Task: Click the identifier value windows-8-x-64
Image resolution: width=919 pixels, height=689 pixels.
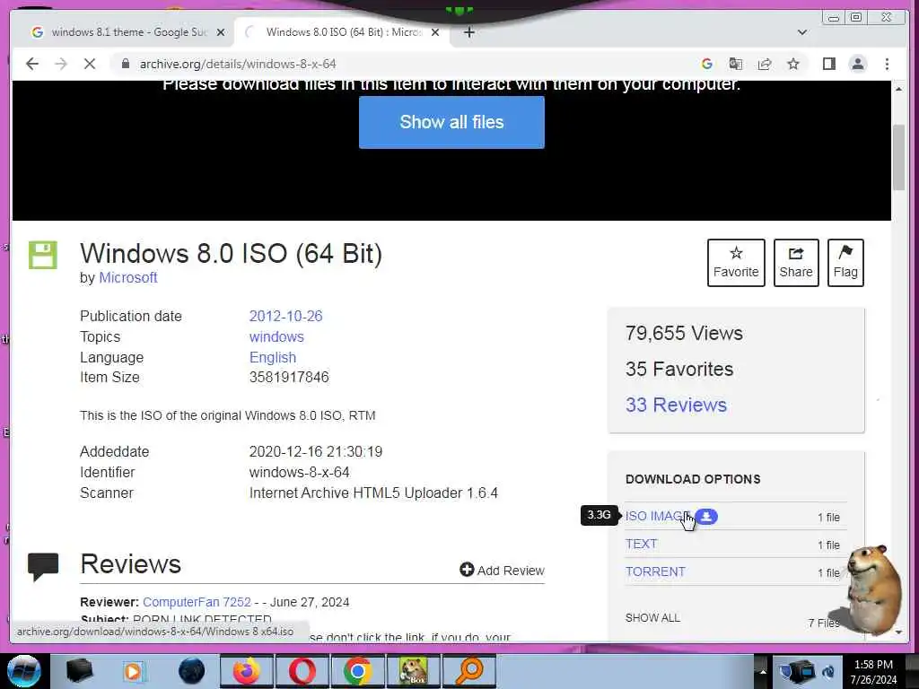Action: point(300,472)
